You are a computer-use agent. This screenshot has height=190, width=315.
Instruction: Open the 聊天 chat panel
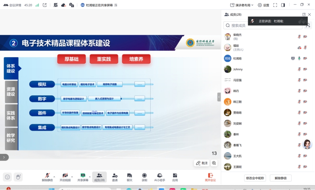[x=130, y=177]
